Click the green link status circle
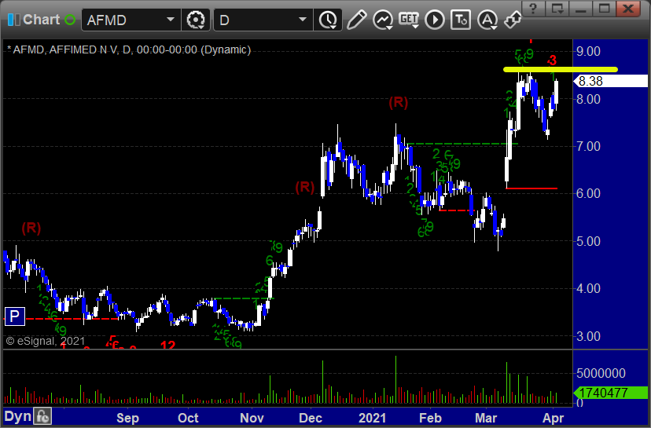The height and width of the screenshot is (428, 651). click(x=70, y=20)
